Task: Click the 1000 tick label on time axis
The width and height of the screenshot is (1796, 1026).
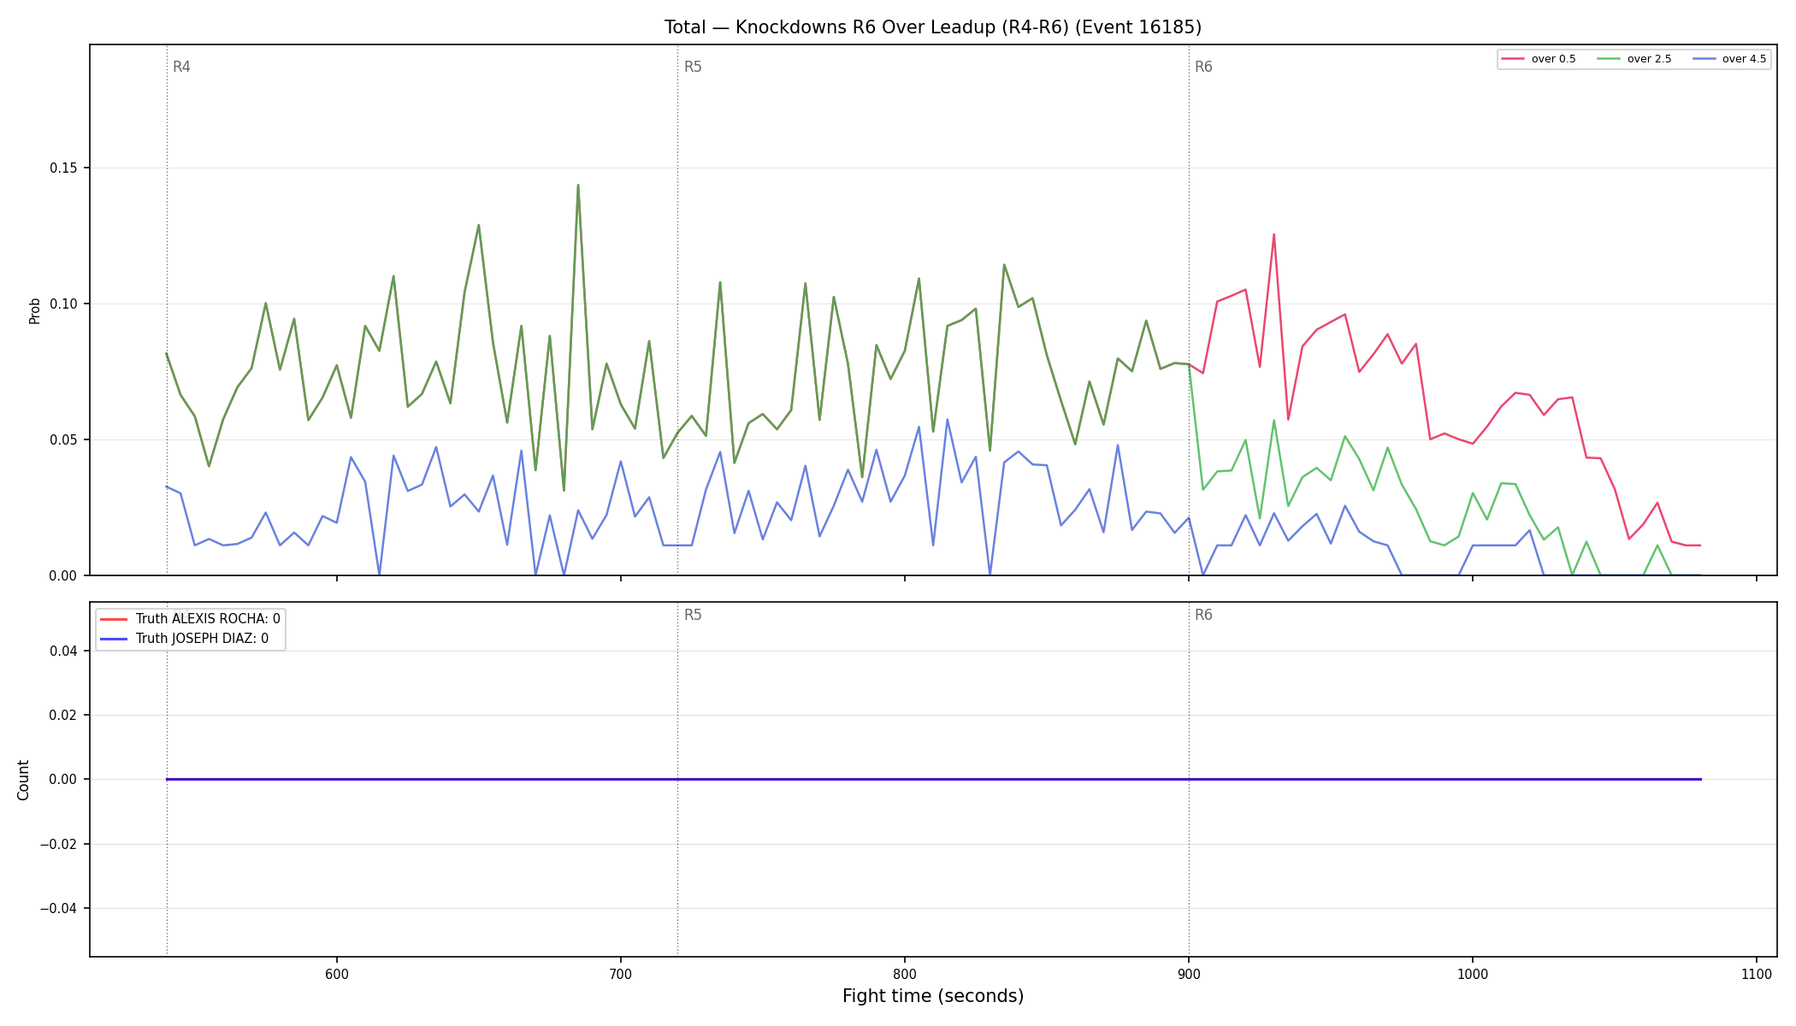Action: [1473, 975]
